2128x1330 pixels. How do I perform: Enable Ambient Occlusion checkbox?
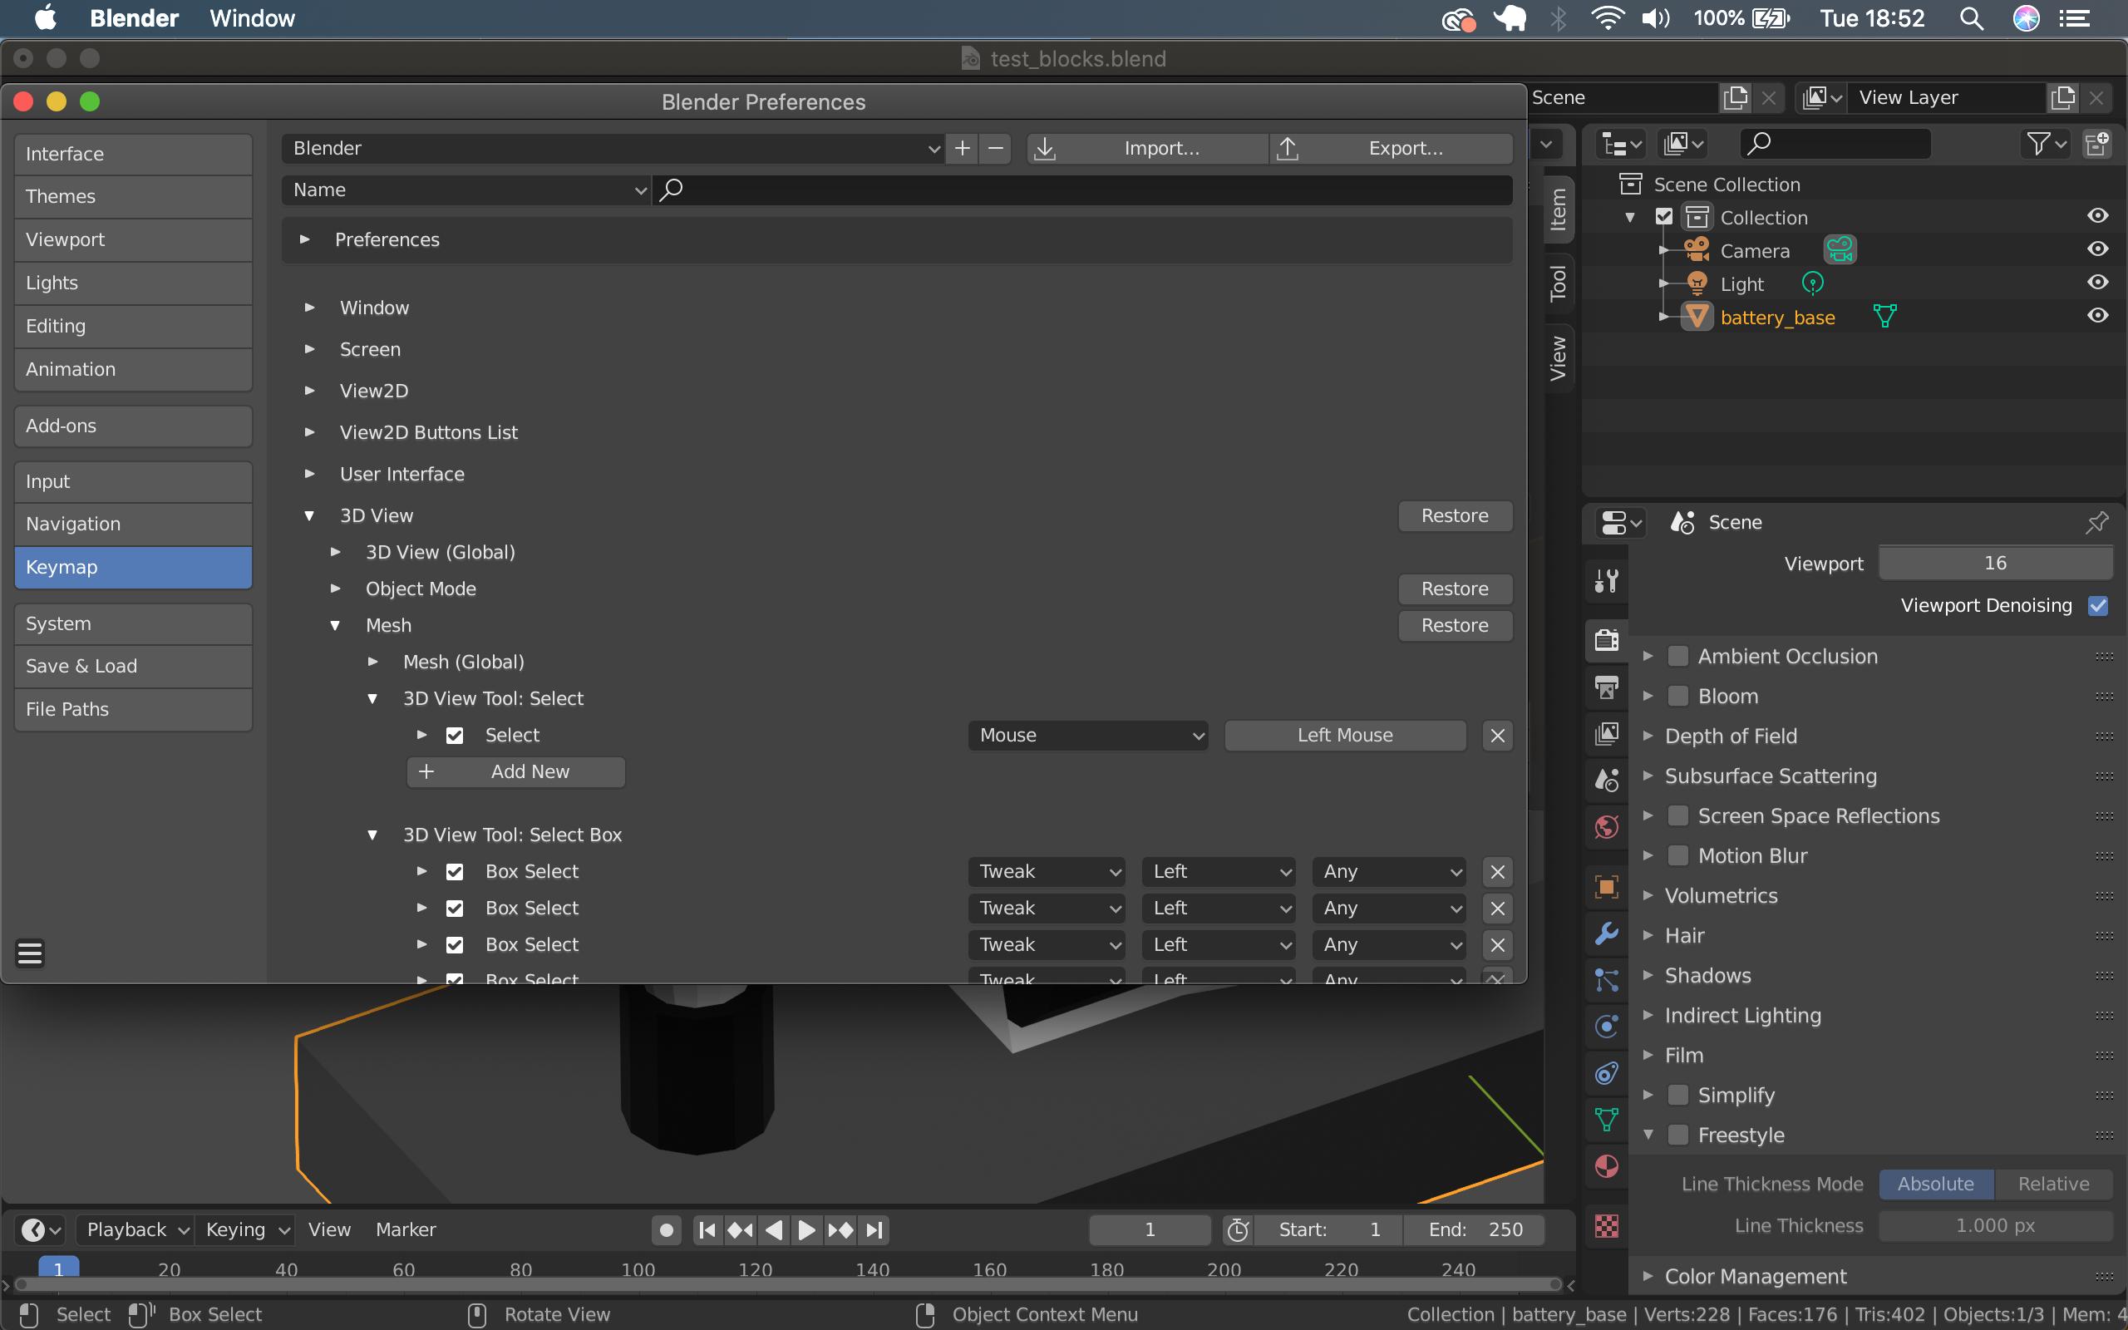1678,656
